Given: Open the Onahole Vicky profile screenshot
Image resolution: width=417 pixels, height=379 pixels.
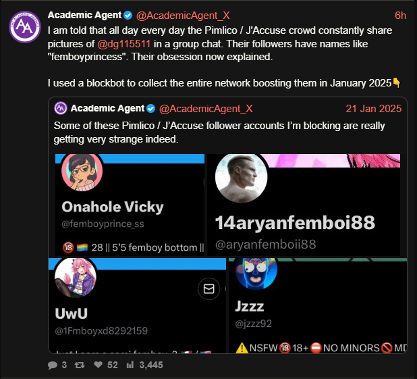Looking at the screenshot, I should pyautogui.click(x=130, y=205).
